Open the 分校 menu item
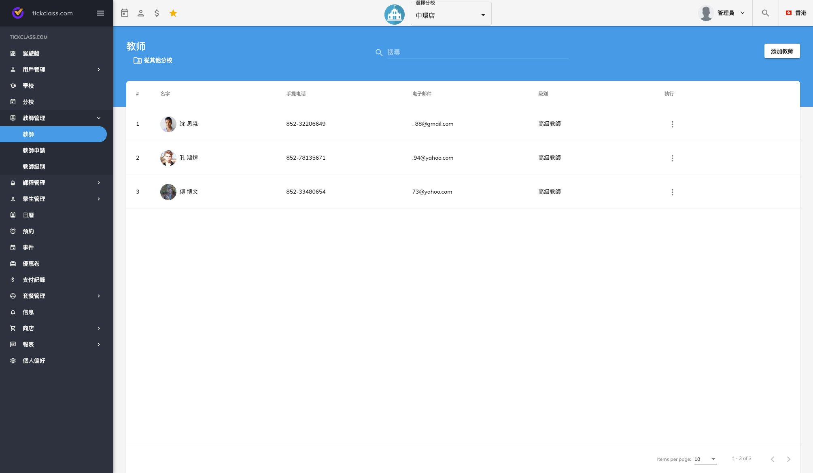The width and height of the screenshot is (813, 473). pos(57,102)
